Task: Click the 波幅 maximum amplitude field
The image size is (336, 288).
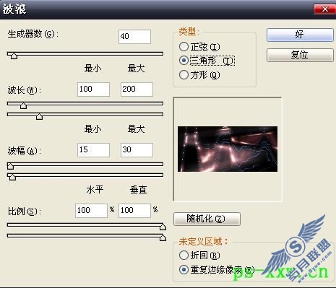Action: 137,150
